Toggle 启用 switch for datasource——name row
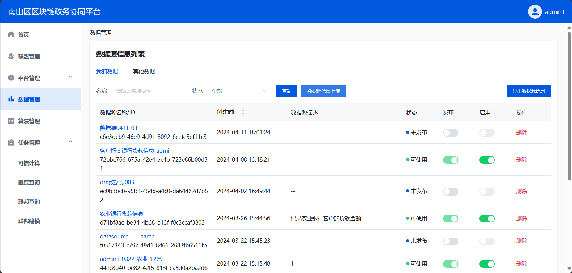This screenshot has width=572, height=273. (487, 241)
